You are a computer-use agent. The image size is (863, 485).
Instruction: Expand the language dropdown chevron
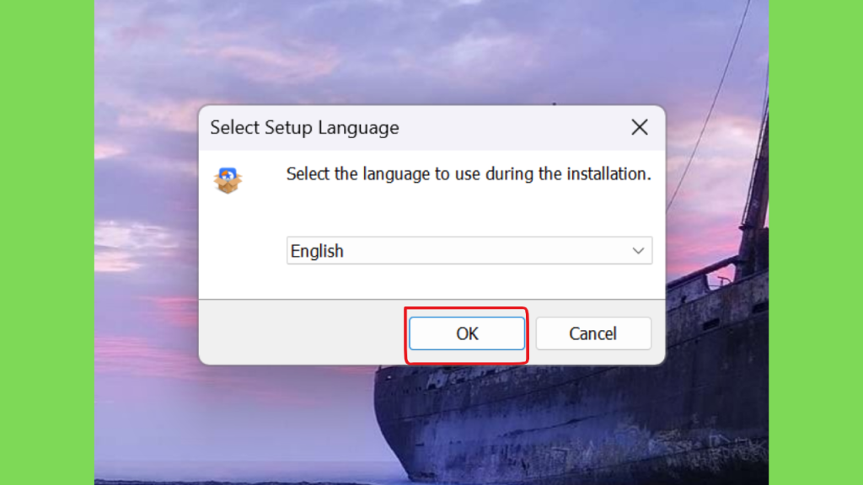[638, 251]
